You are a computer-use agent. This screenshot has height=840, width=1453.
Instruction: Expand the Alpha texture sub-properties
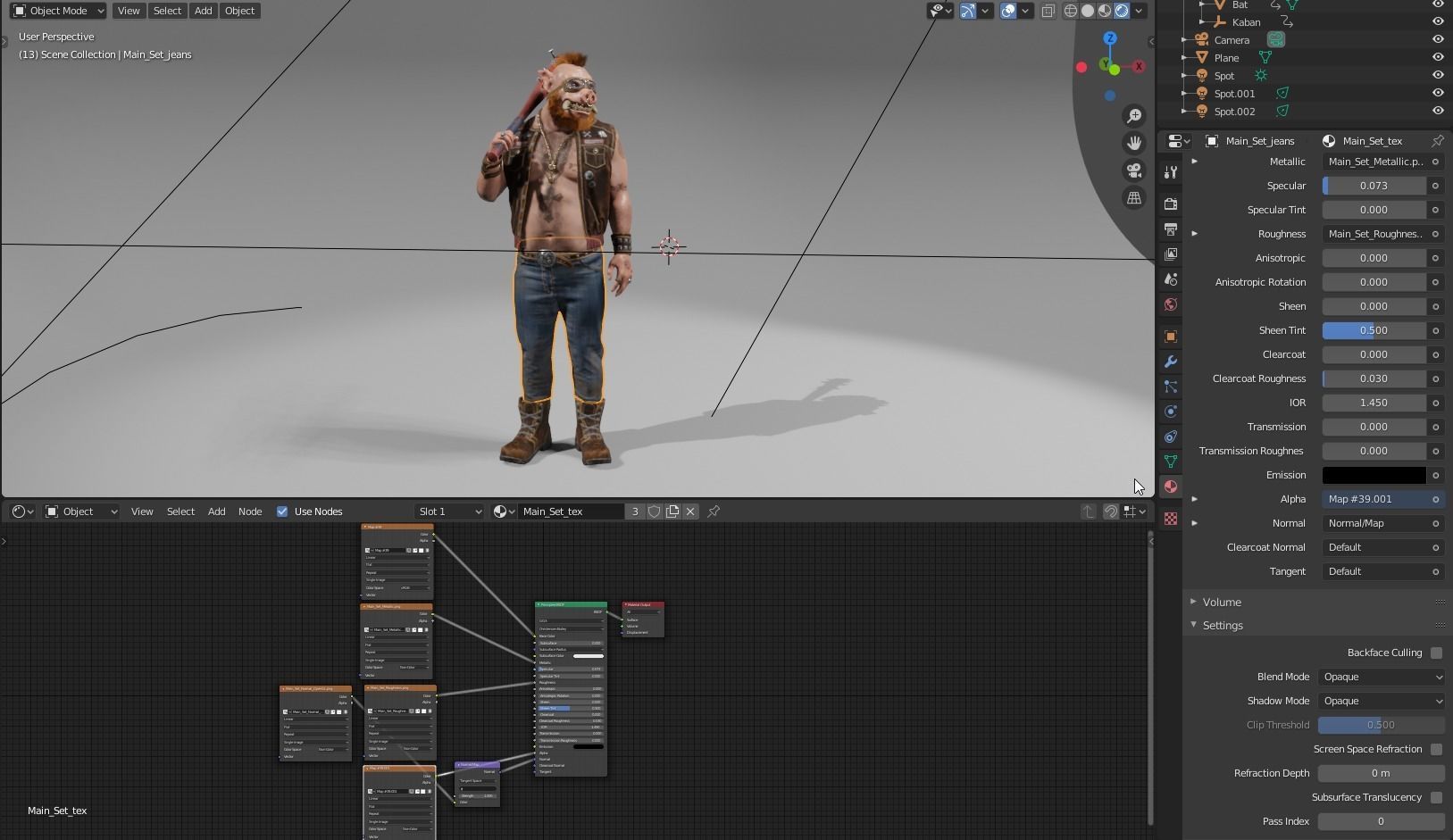pyautogui.click(x=1194, y=499)
